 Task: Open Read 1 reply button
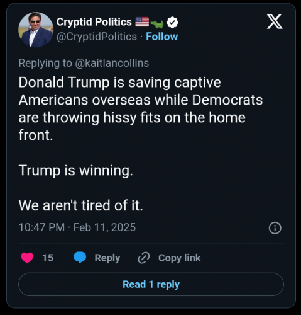click(x=151, y=284)
